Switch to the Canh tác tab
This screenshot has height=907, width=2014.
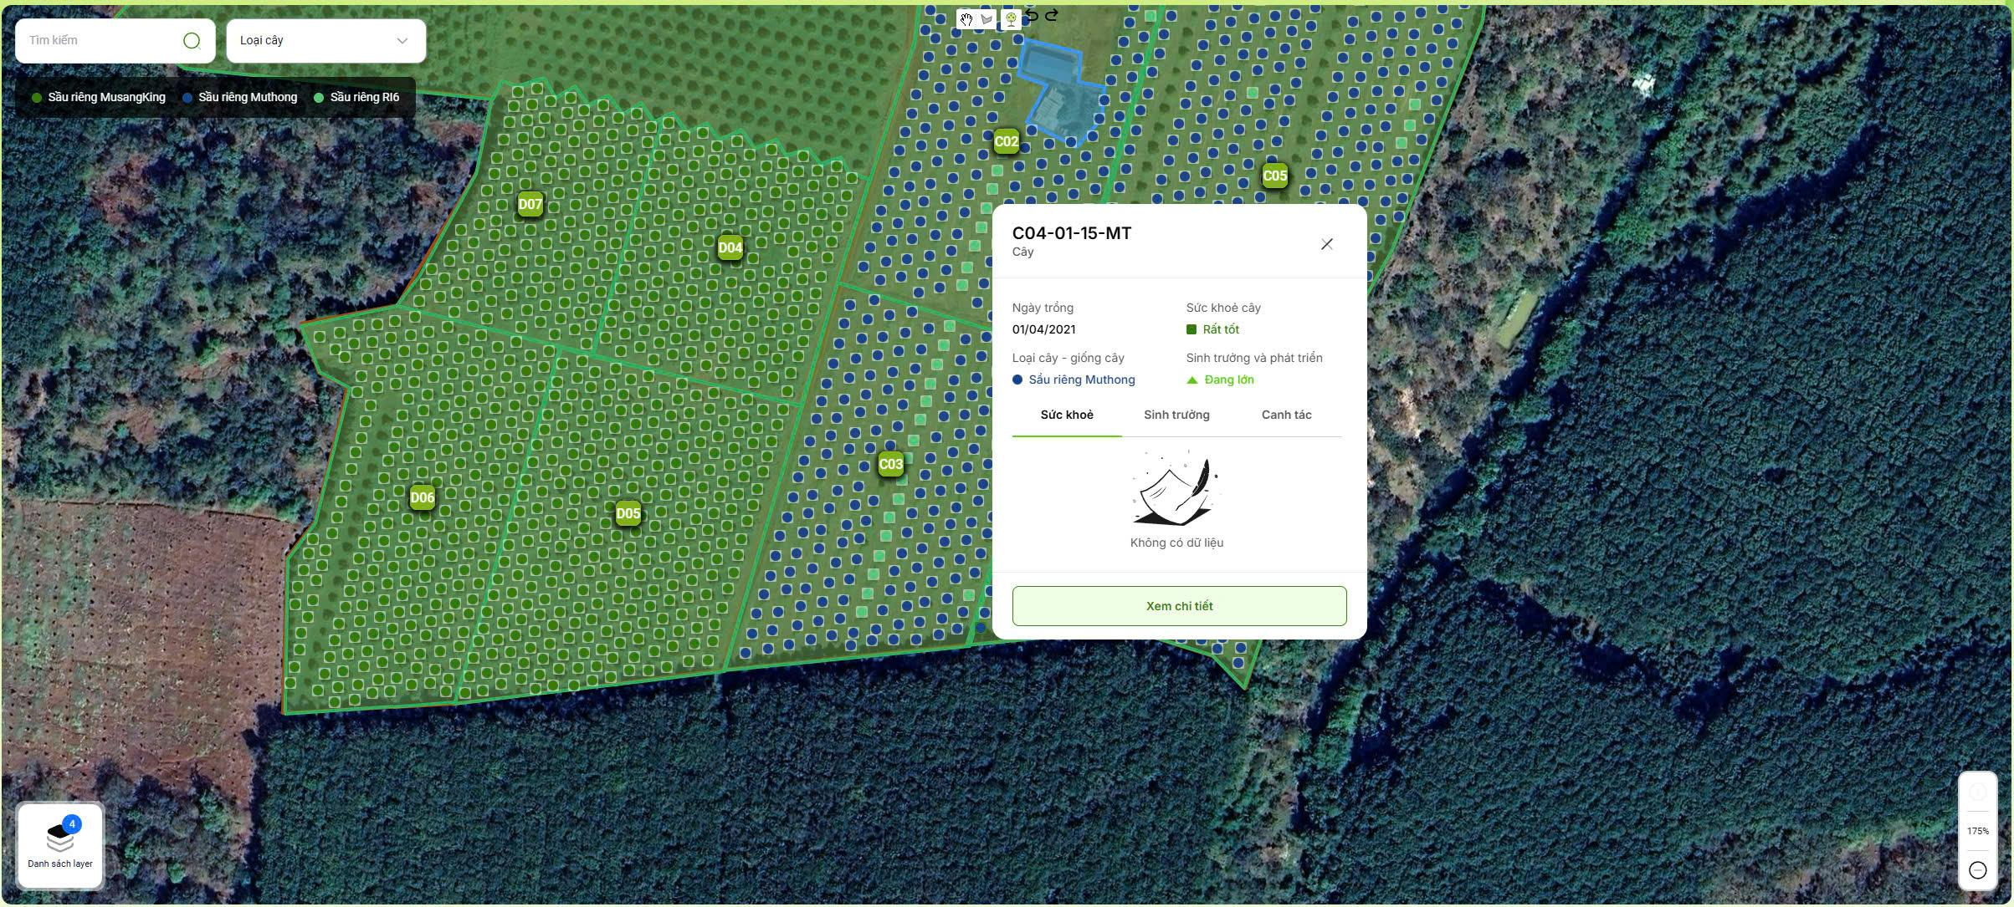click(1286, 415)
